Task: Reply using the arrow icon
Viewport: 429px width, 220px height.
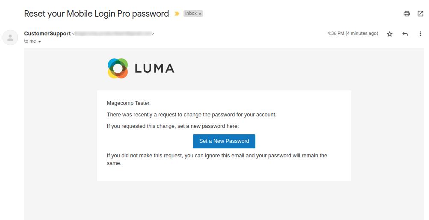Action: 405,34
